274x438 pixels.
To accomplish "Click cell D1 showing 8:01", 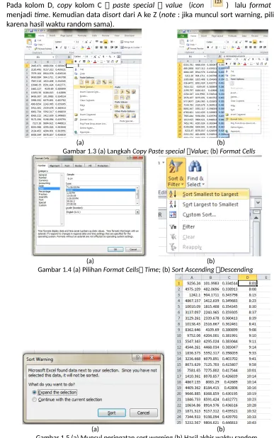I will [247, 283].
